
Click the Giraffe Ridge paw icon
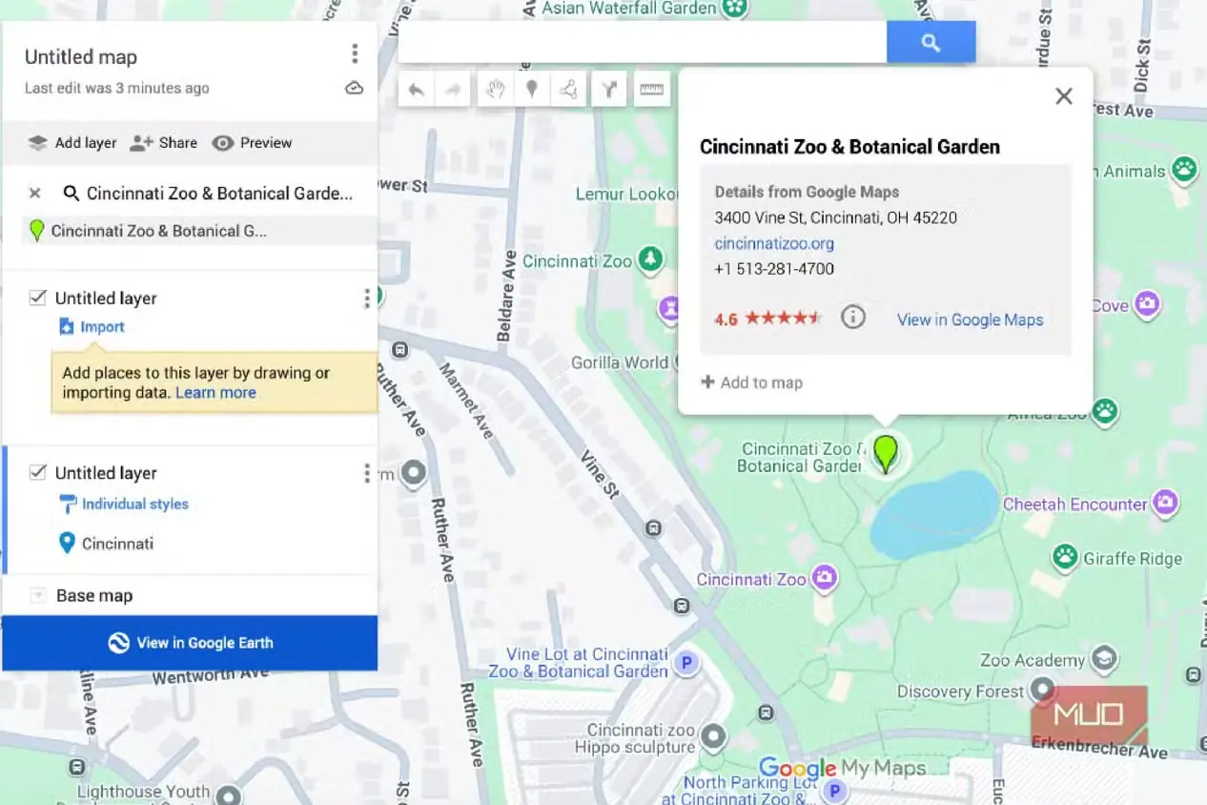[1065, 556]
